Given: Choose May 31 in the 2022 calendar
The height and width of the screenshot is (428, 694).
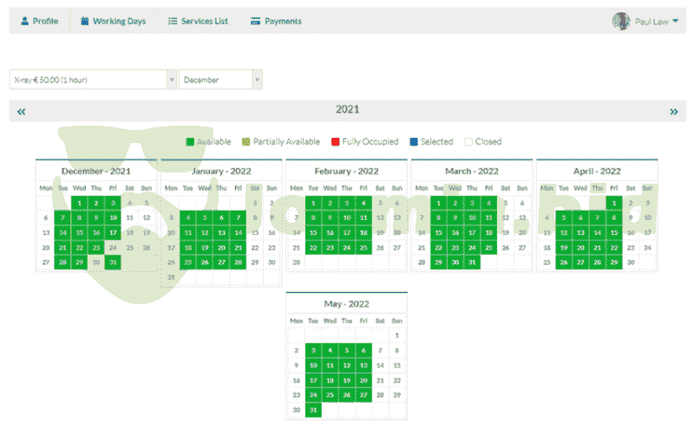Looking at the screenshot, I should click(313, 410).
